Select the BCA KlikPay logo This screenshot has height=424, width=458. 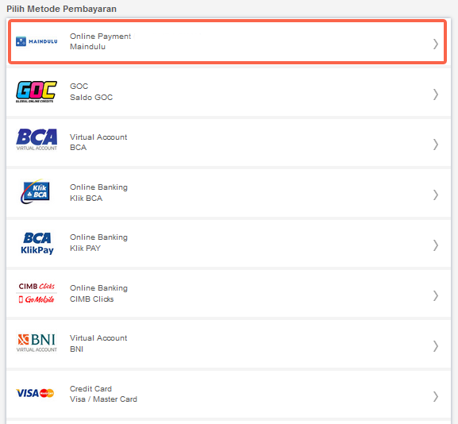click(37, 243)
